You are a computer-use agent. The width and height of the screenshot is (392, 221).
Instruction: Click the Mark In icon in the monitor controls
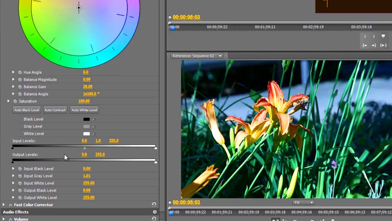pos(364,36)
